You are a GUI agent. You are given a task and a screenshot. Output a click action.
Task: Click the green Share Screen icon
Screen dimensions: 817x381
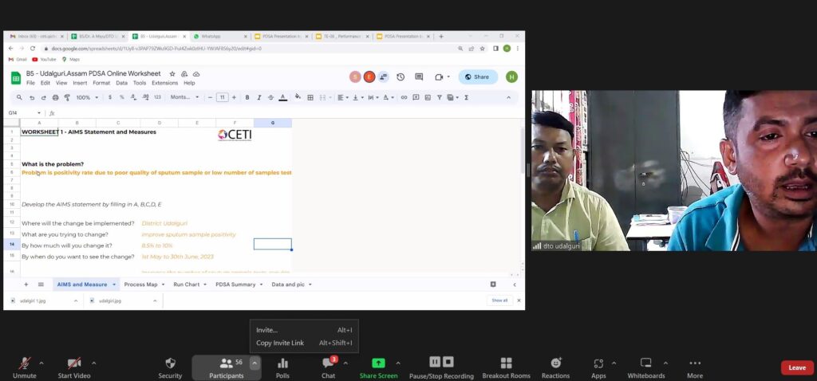click(x=378, y=363)
